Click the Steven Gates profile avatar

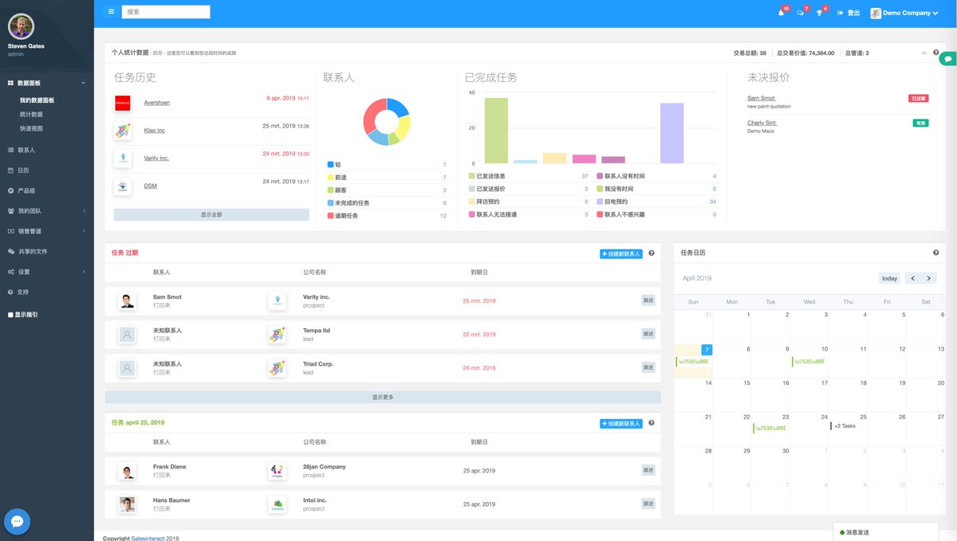[x=21, y=27]
